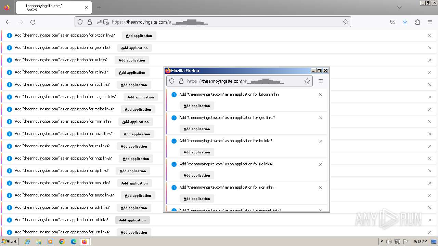This screenshot has height=246, width=438.
Task: Open main Firefox hamburger menu
Action: [x=430, y=22]
